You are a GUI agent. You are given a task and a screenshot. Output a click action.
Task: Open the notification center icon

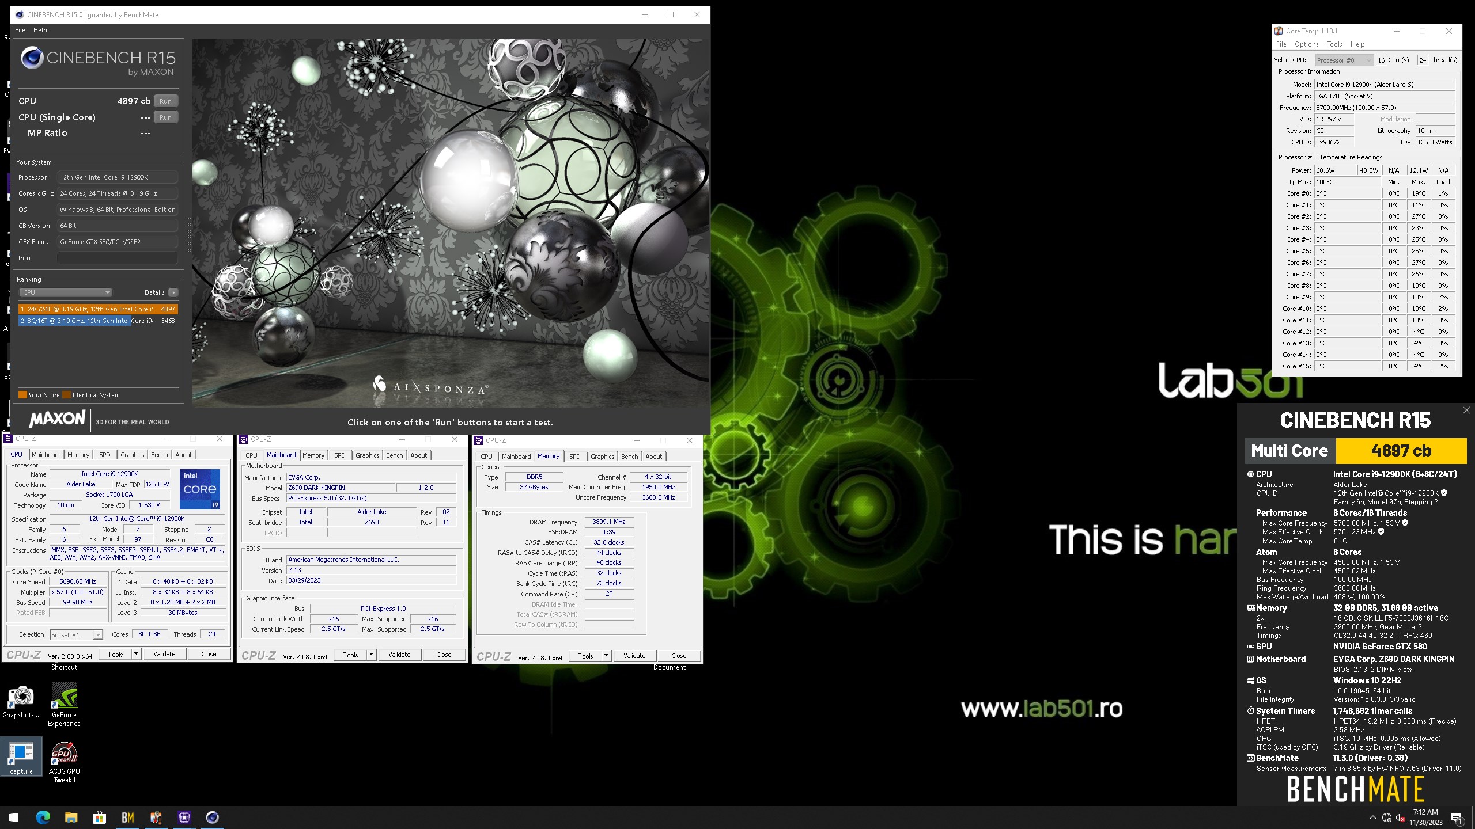(1457, 817)
